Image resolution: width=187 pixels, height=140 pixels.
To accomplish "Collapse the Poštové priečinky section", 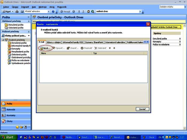I will click(x=29, y=32).
